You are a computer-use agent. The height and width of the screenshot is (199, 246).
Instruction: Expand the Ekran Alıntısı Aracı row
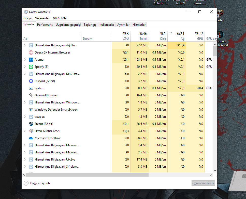point(25,131)
